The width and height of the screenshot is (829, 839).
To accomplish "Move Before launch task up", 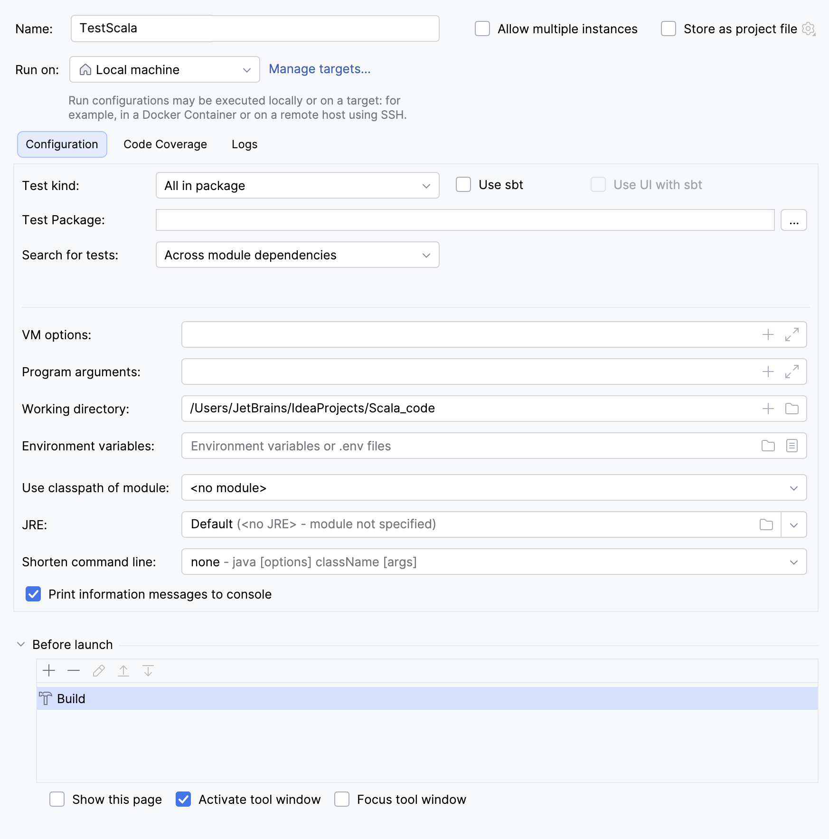I will point(123,671).
